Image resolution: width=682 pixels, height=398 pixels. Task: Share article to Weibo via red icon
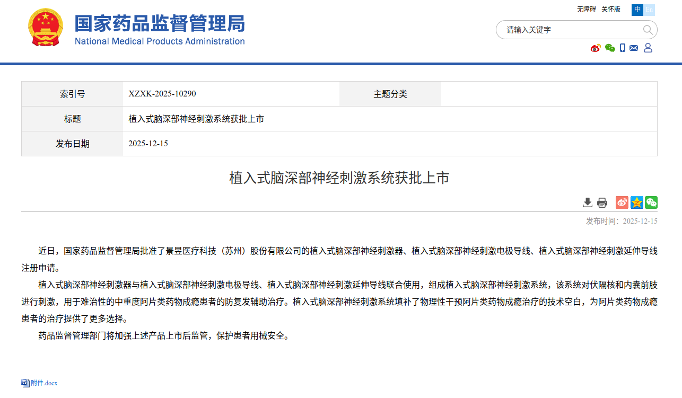click(x=622, y=202)
